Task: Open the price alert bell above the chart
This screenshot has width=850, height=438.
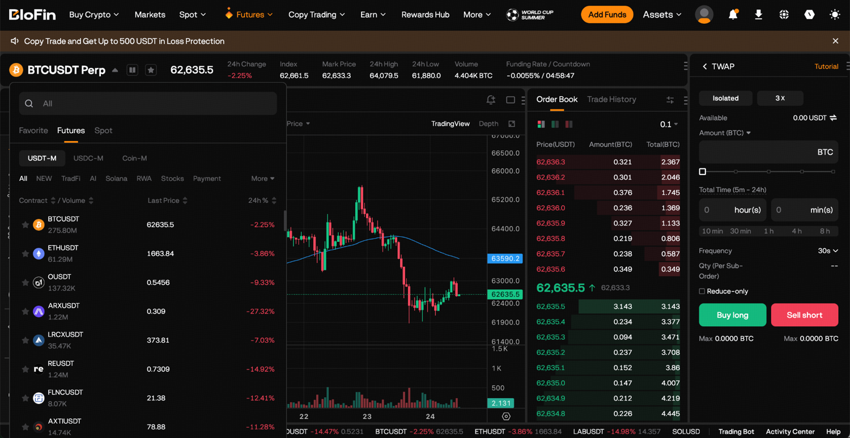Action: pyautogui.click(x=491, y=100)
